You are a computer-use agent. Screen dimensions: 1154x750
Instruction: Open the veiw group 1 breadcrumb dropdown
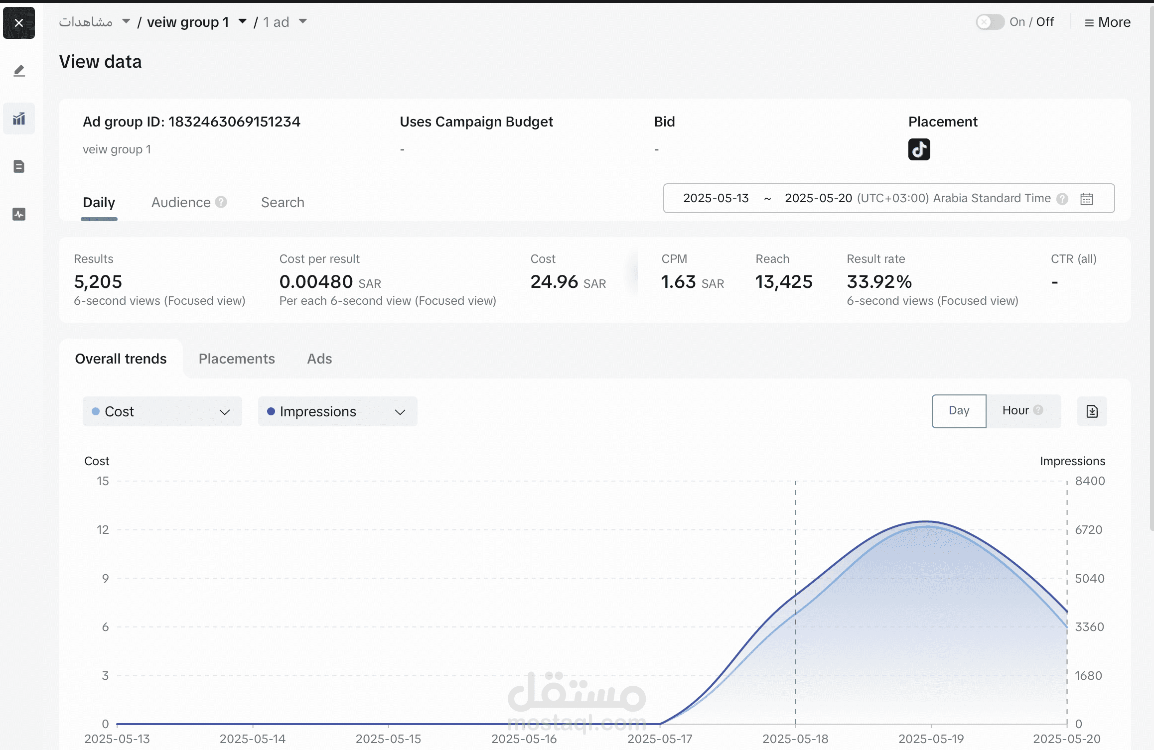point(243,21)
